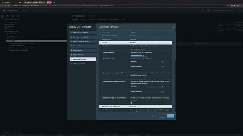Close the Deploy OVF Template dialog
The height and width of the screenshot is (136, 243).
click(174, 27)
